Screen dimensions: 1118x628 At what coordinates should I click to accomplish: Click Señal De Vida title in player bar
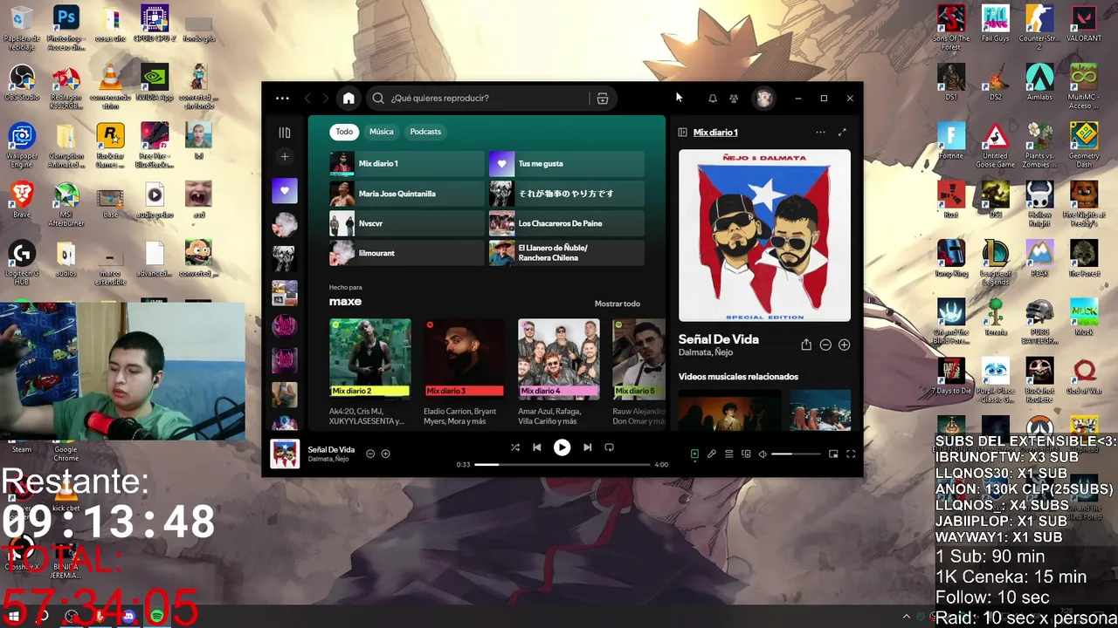coord(331,450)
